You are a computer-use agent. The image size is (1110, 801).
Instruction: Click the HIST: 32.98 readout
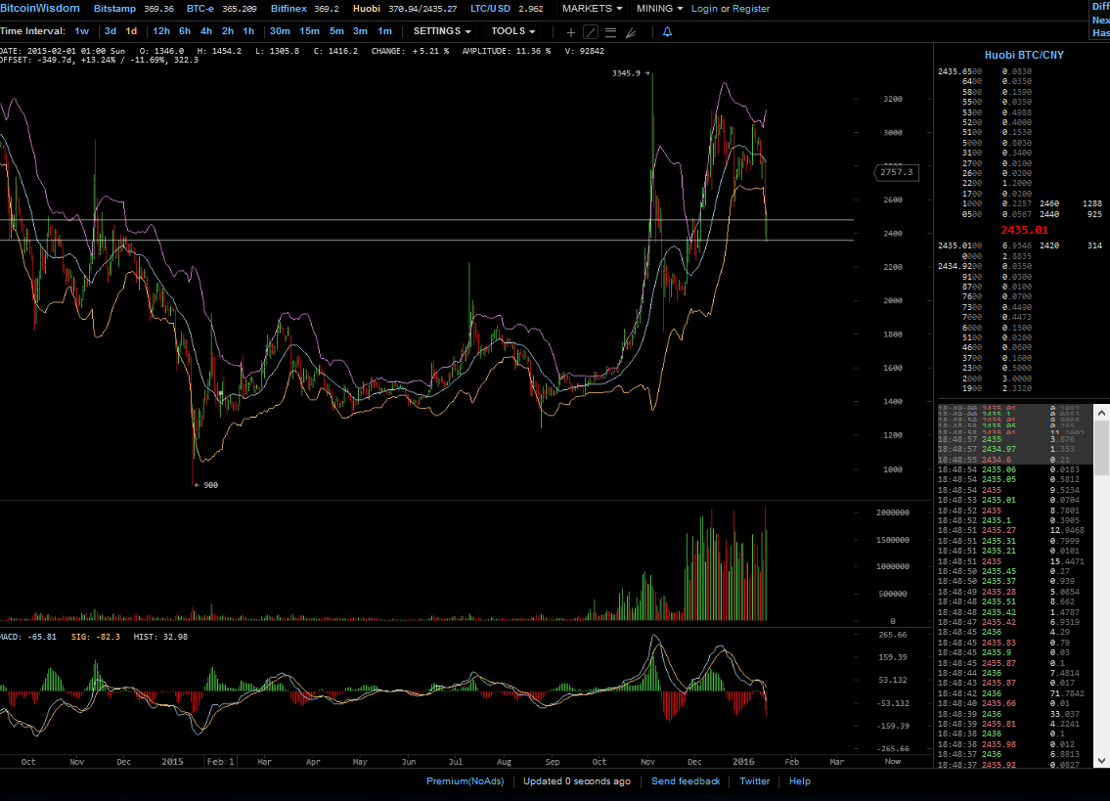click(160, 637)
